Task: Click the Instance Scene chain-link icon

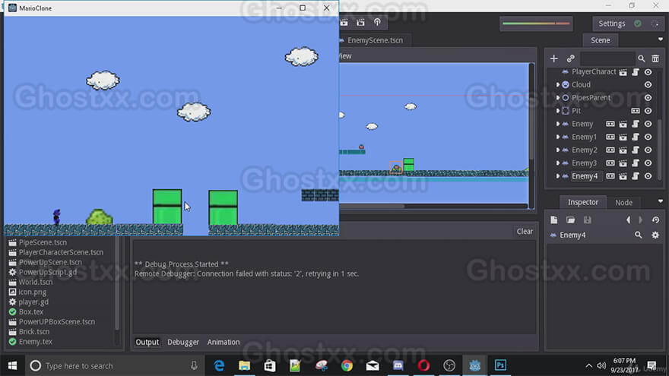Action: 570,58
